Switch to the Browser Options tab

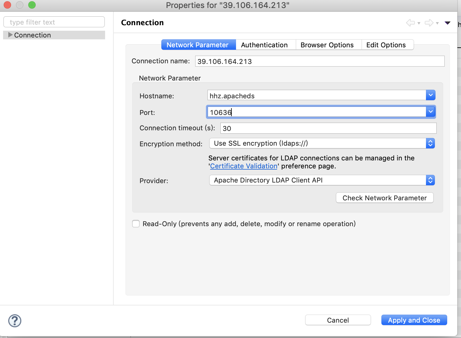[327, 45]
